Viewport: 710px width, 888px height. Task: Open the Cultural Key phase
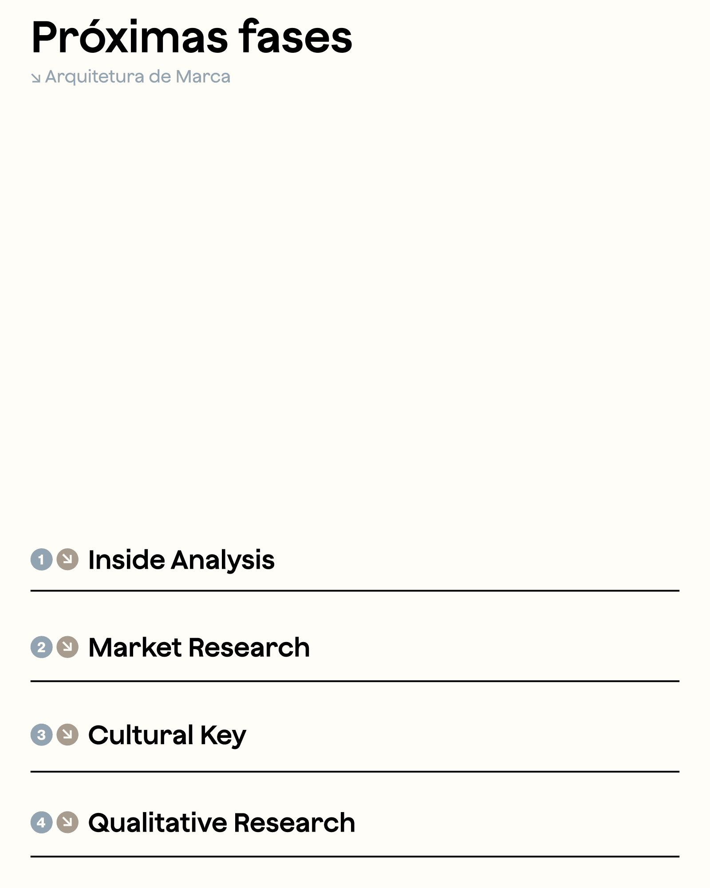(x=167, y=735)
